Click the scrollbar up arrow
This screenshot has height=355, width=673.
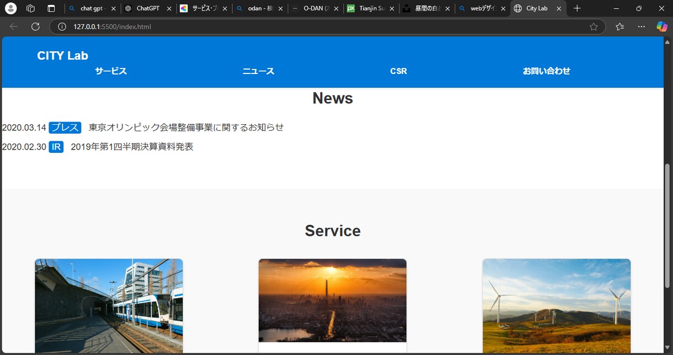pos(668,41)
